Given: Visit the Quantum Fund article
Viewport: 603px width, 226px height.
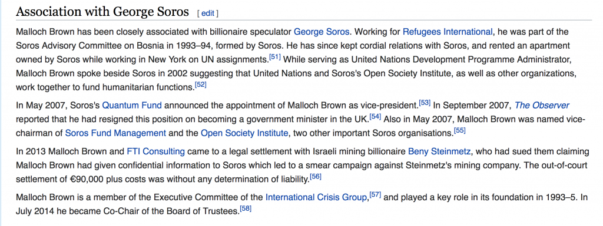Looking at the screenshot, I should pos(132,105).
